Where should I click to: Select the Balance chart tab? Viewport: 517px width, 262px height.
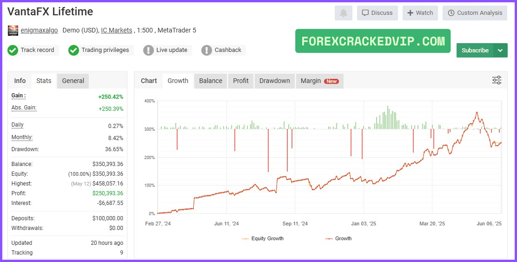[x=210, y=81]
